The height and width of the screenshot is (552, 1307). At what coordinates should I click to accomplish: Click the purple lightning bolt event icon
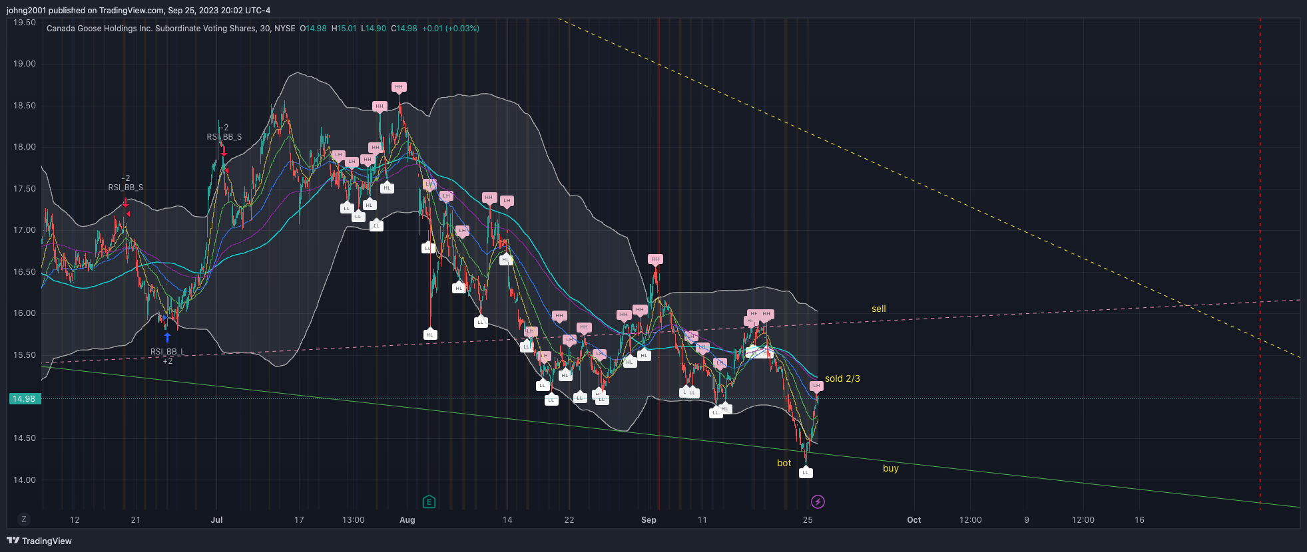(x=818, y=501)
